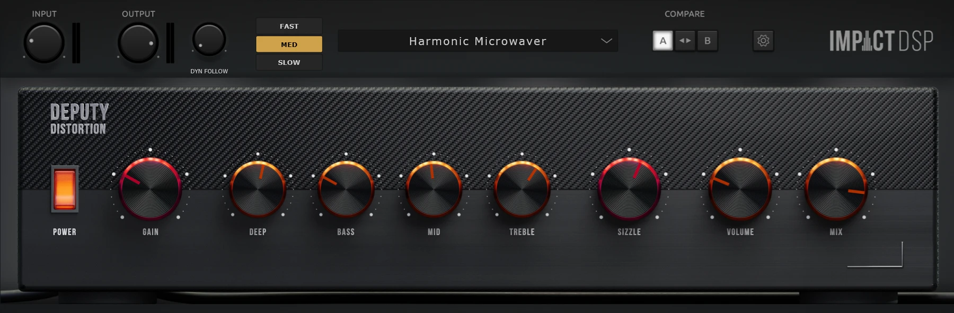Toggle the orange Power switch
This screenshot has height=313, width=954.
coord(65,189)
